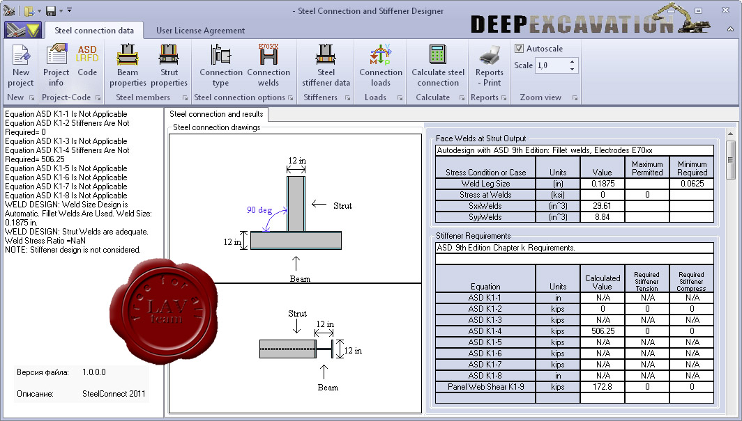Open dropdown next to save icon
This screenshot has width=742, height=421.
(x=61, y=11)
